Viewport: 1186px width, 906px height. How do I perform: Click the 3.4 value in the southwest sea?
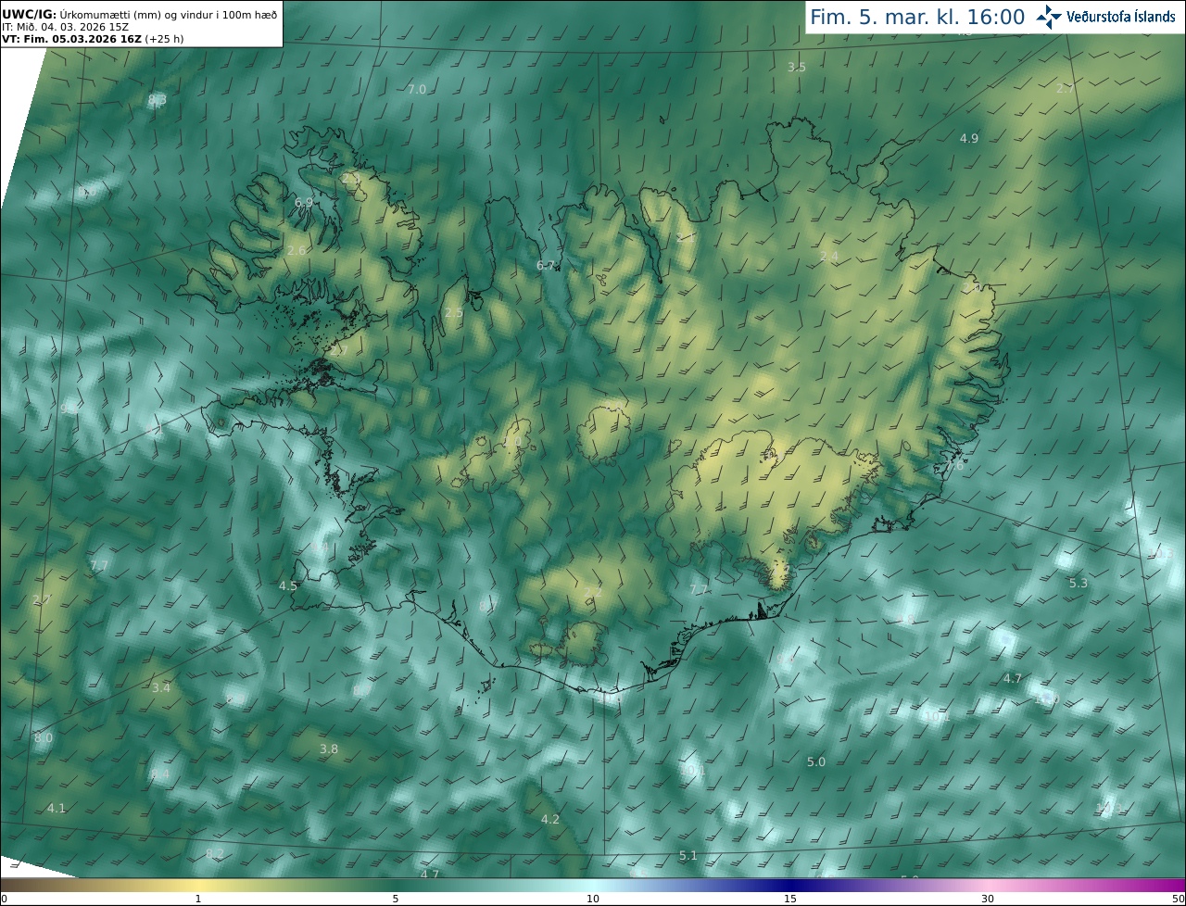(161, 687)
